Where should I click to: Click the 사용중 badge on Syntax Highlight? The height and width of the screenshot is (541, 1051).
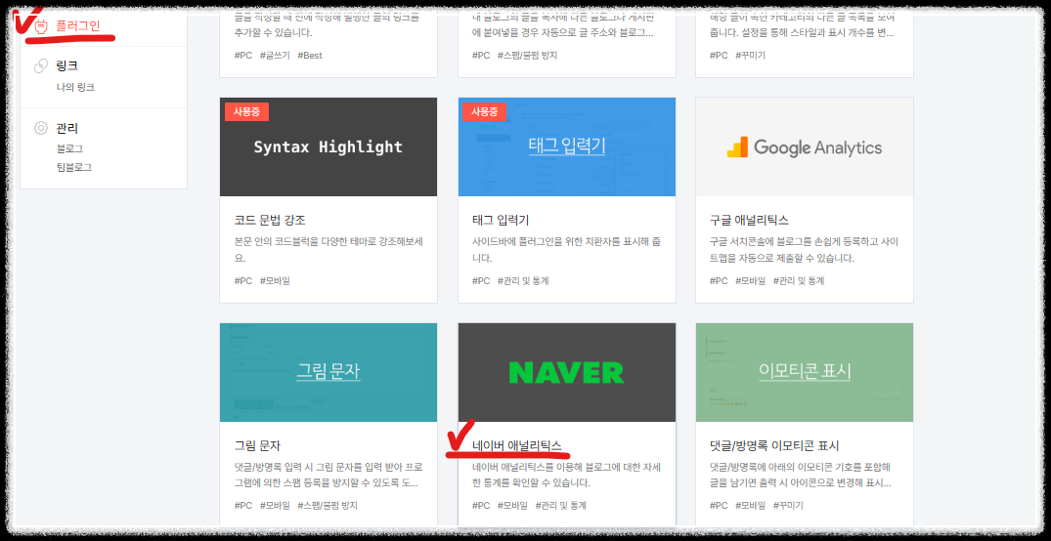pyautogui.click(x=246, y=112)
